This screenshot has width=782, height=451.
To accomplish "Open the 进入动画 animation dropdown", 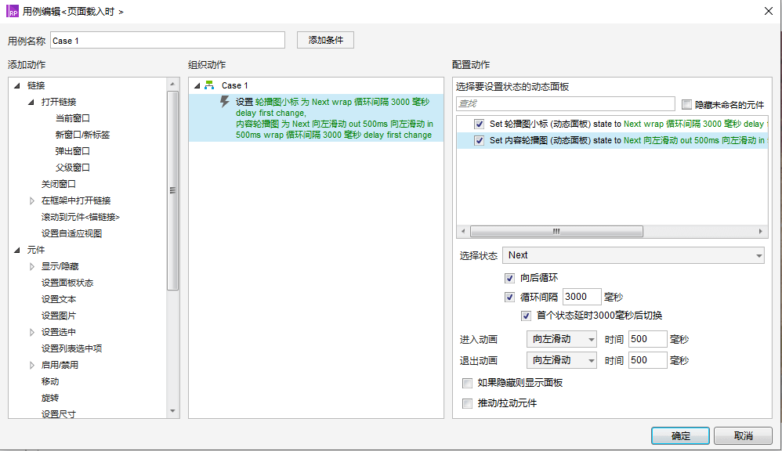I will (x=562, y=339).
